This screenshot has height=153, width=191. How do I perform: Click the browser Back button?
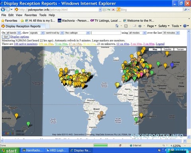pyautogui.click(x=3, y=10)
